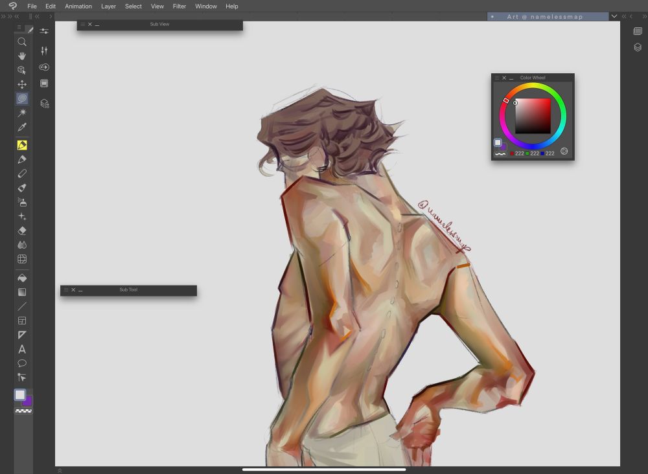
Task: Minimize the Color Wheel palette
Action: click(x=511, y=78)
